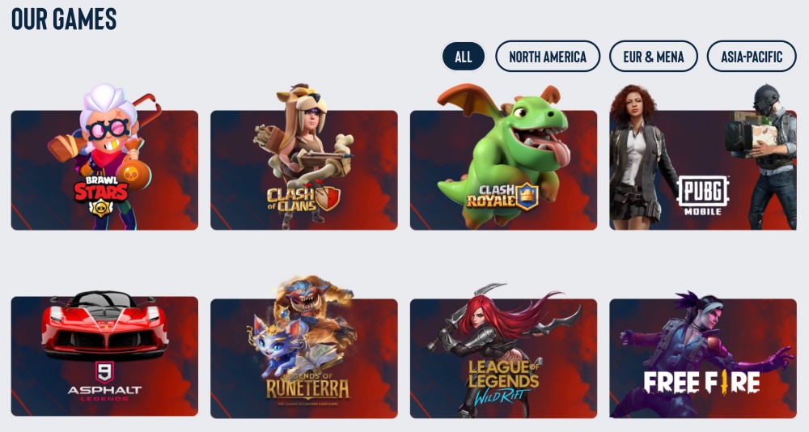Select the ALL region filter
Screen dimensions: 809x432
(x=464, y=57)
